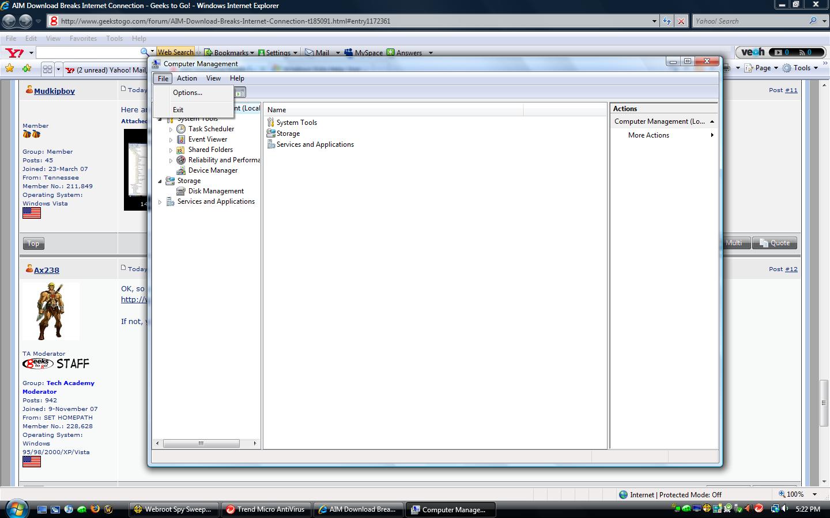
Task: Select the Shared Folders icon
Action: click(181, 150)
